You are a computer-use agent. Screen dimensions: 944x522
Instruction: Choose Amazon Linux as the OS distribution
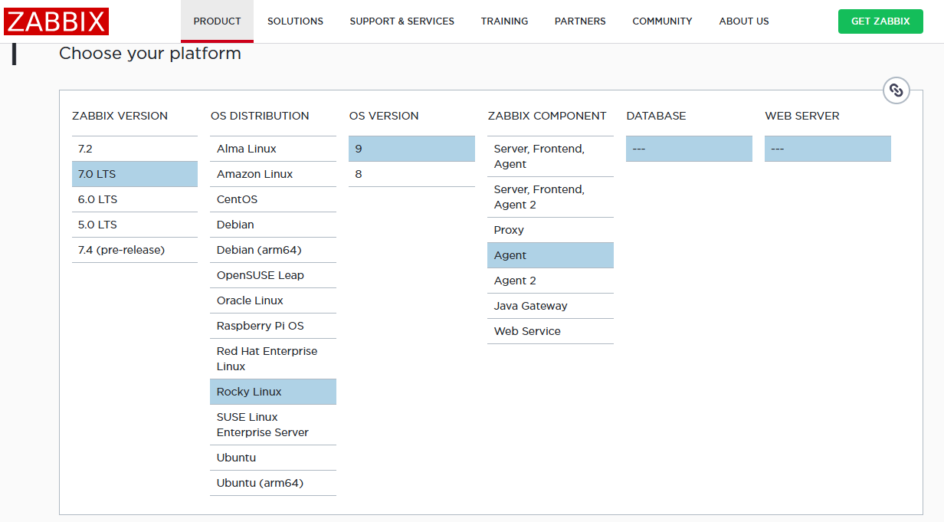tap(274, 174)
